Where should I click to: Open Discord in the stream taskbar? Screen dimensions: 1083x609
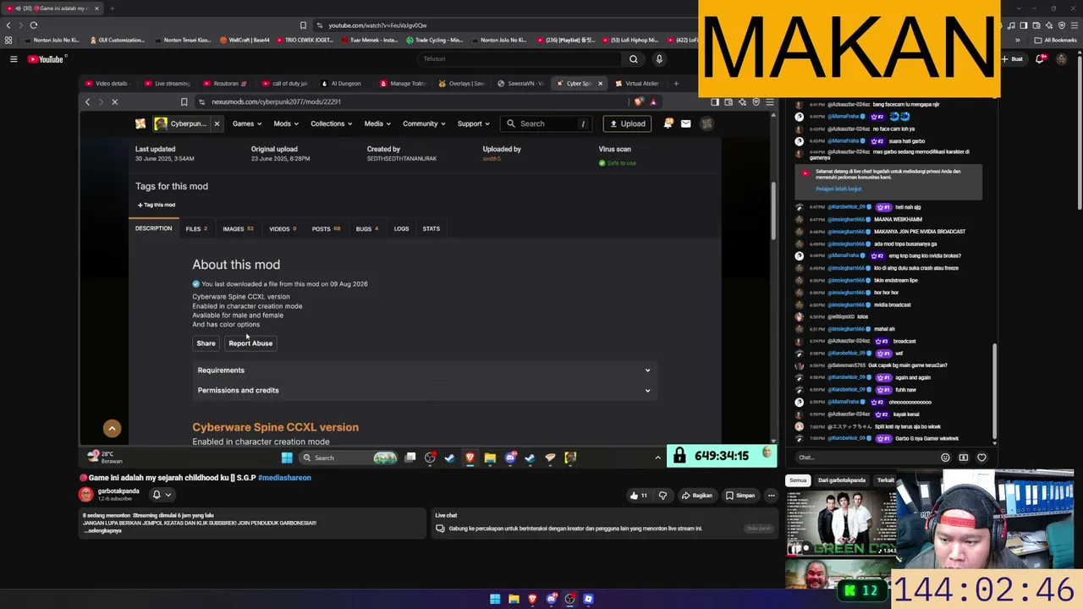[x=510, y=458]
